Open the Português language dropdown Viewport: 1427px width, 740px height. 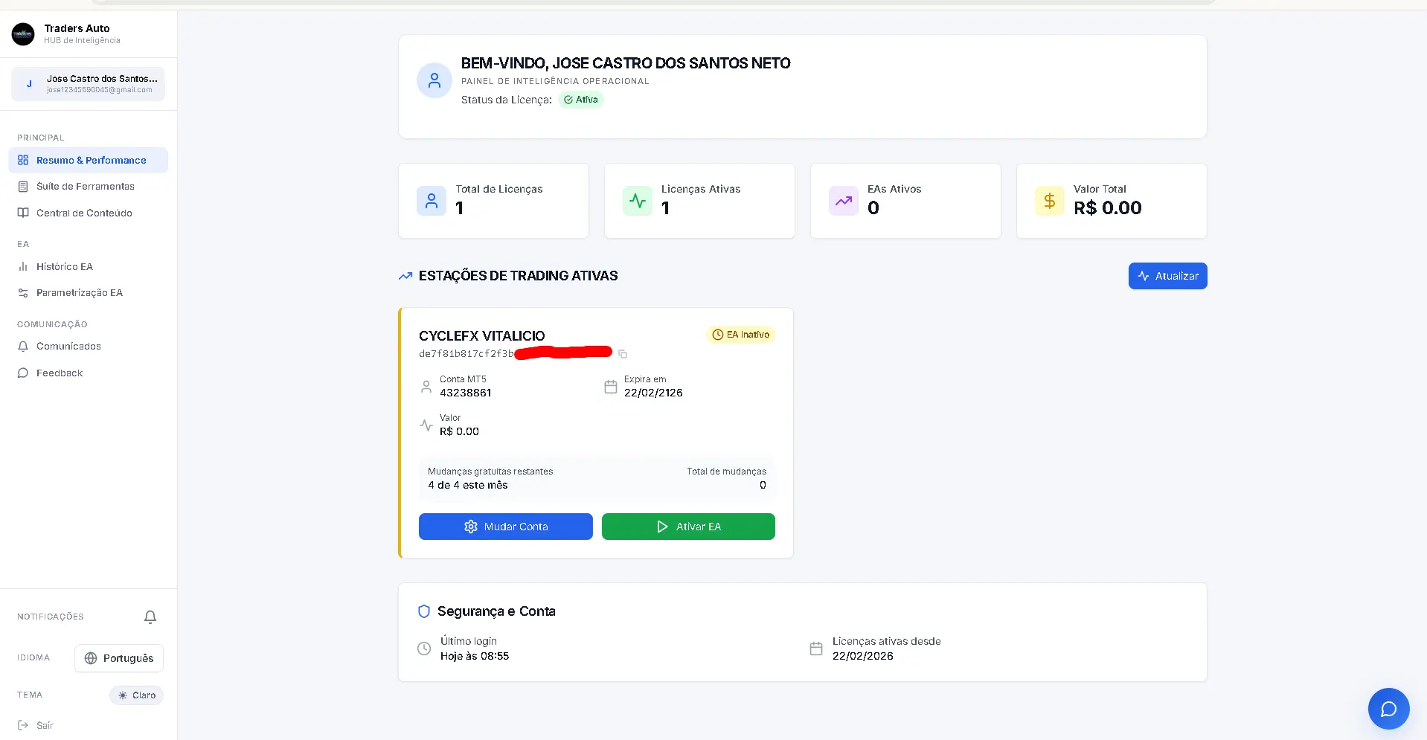(x=119, y=658)
